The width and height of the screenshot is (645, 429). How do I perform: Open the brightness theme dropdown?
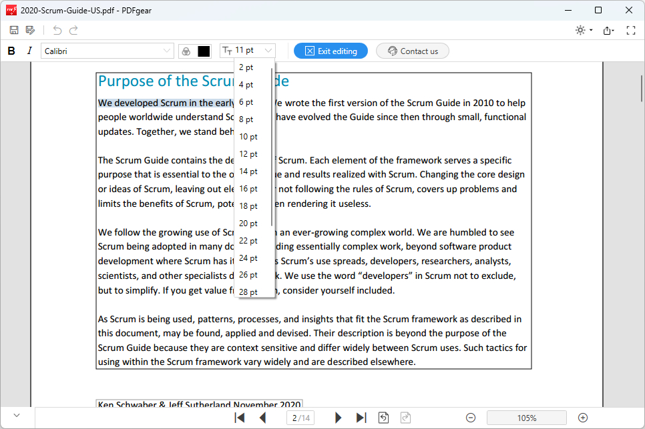(584, 30)
